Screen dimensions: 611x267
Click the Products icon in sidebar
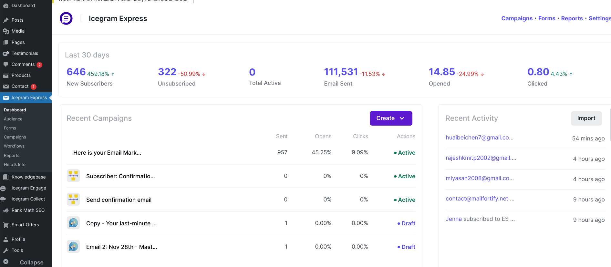pyautogui.click(x=6, y=75)
